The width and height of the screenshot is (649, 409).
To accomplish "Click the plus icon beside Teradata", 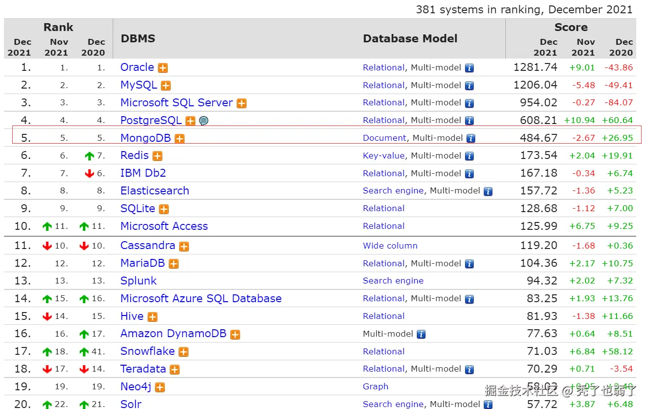I will (175, 370).
